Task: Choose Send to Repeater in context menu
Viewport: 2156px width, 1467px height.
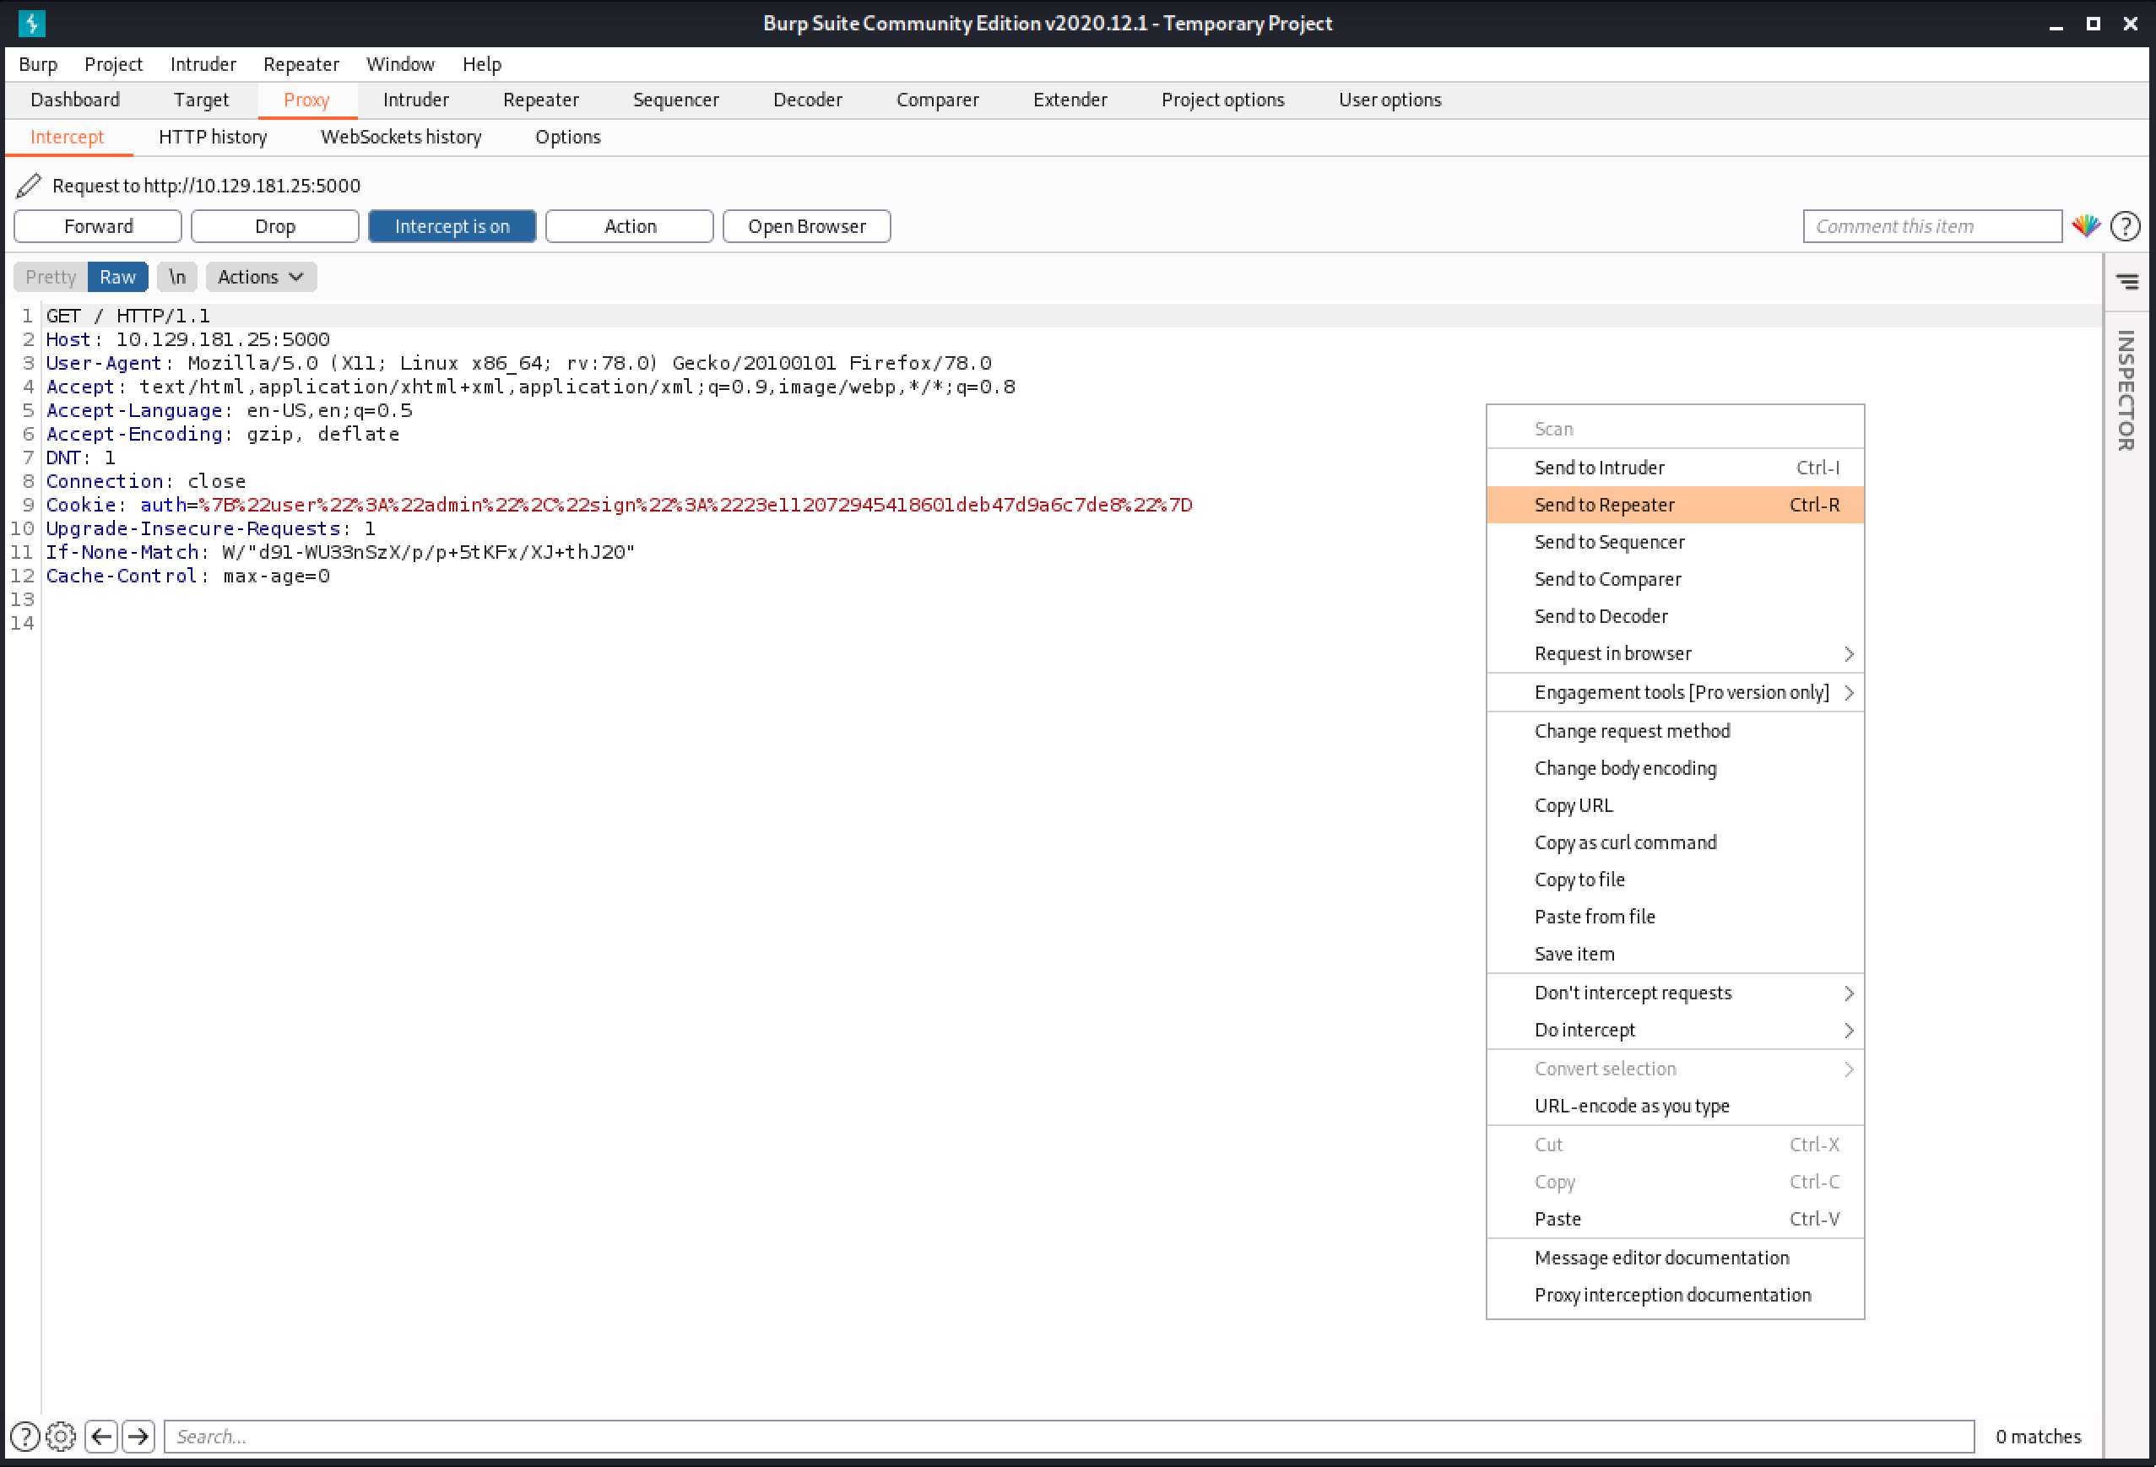Action: point(1675,505)
